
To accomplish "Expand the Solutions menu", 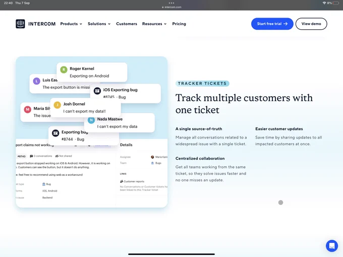I will [99, 24].
